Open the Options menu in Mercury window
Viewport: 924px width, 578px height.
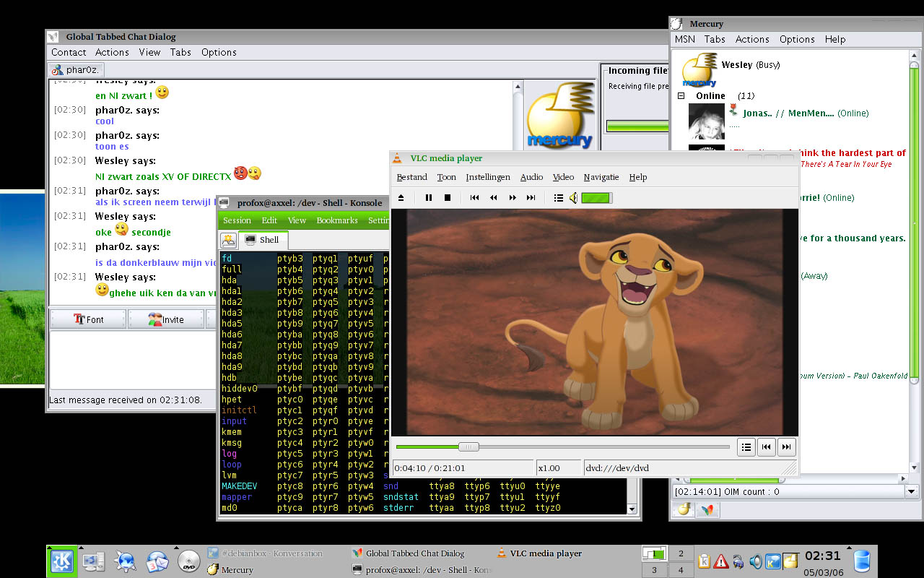pos(797,39)
